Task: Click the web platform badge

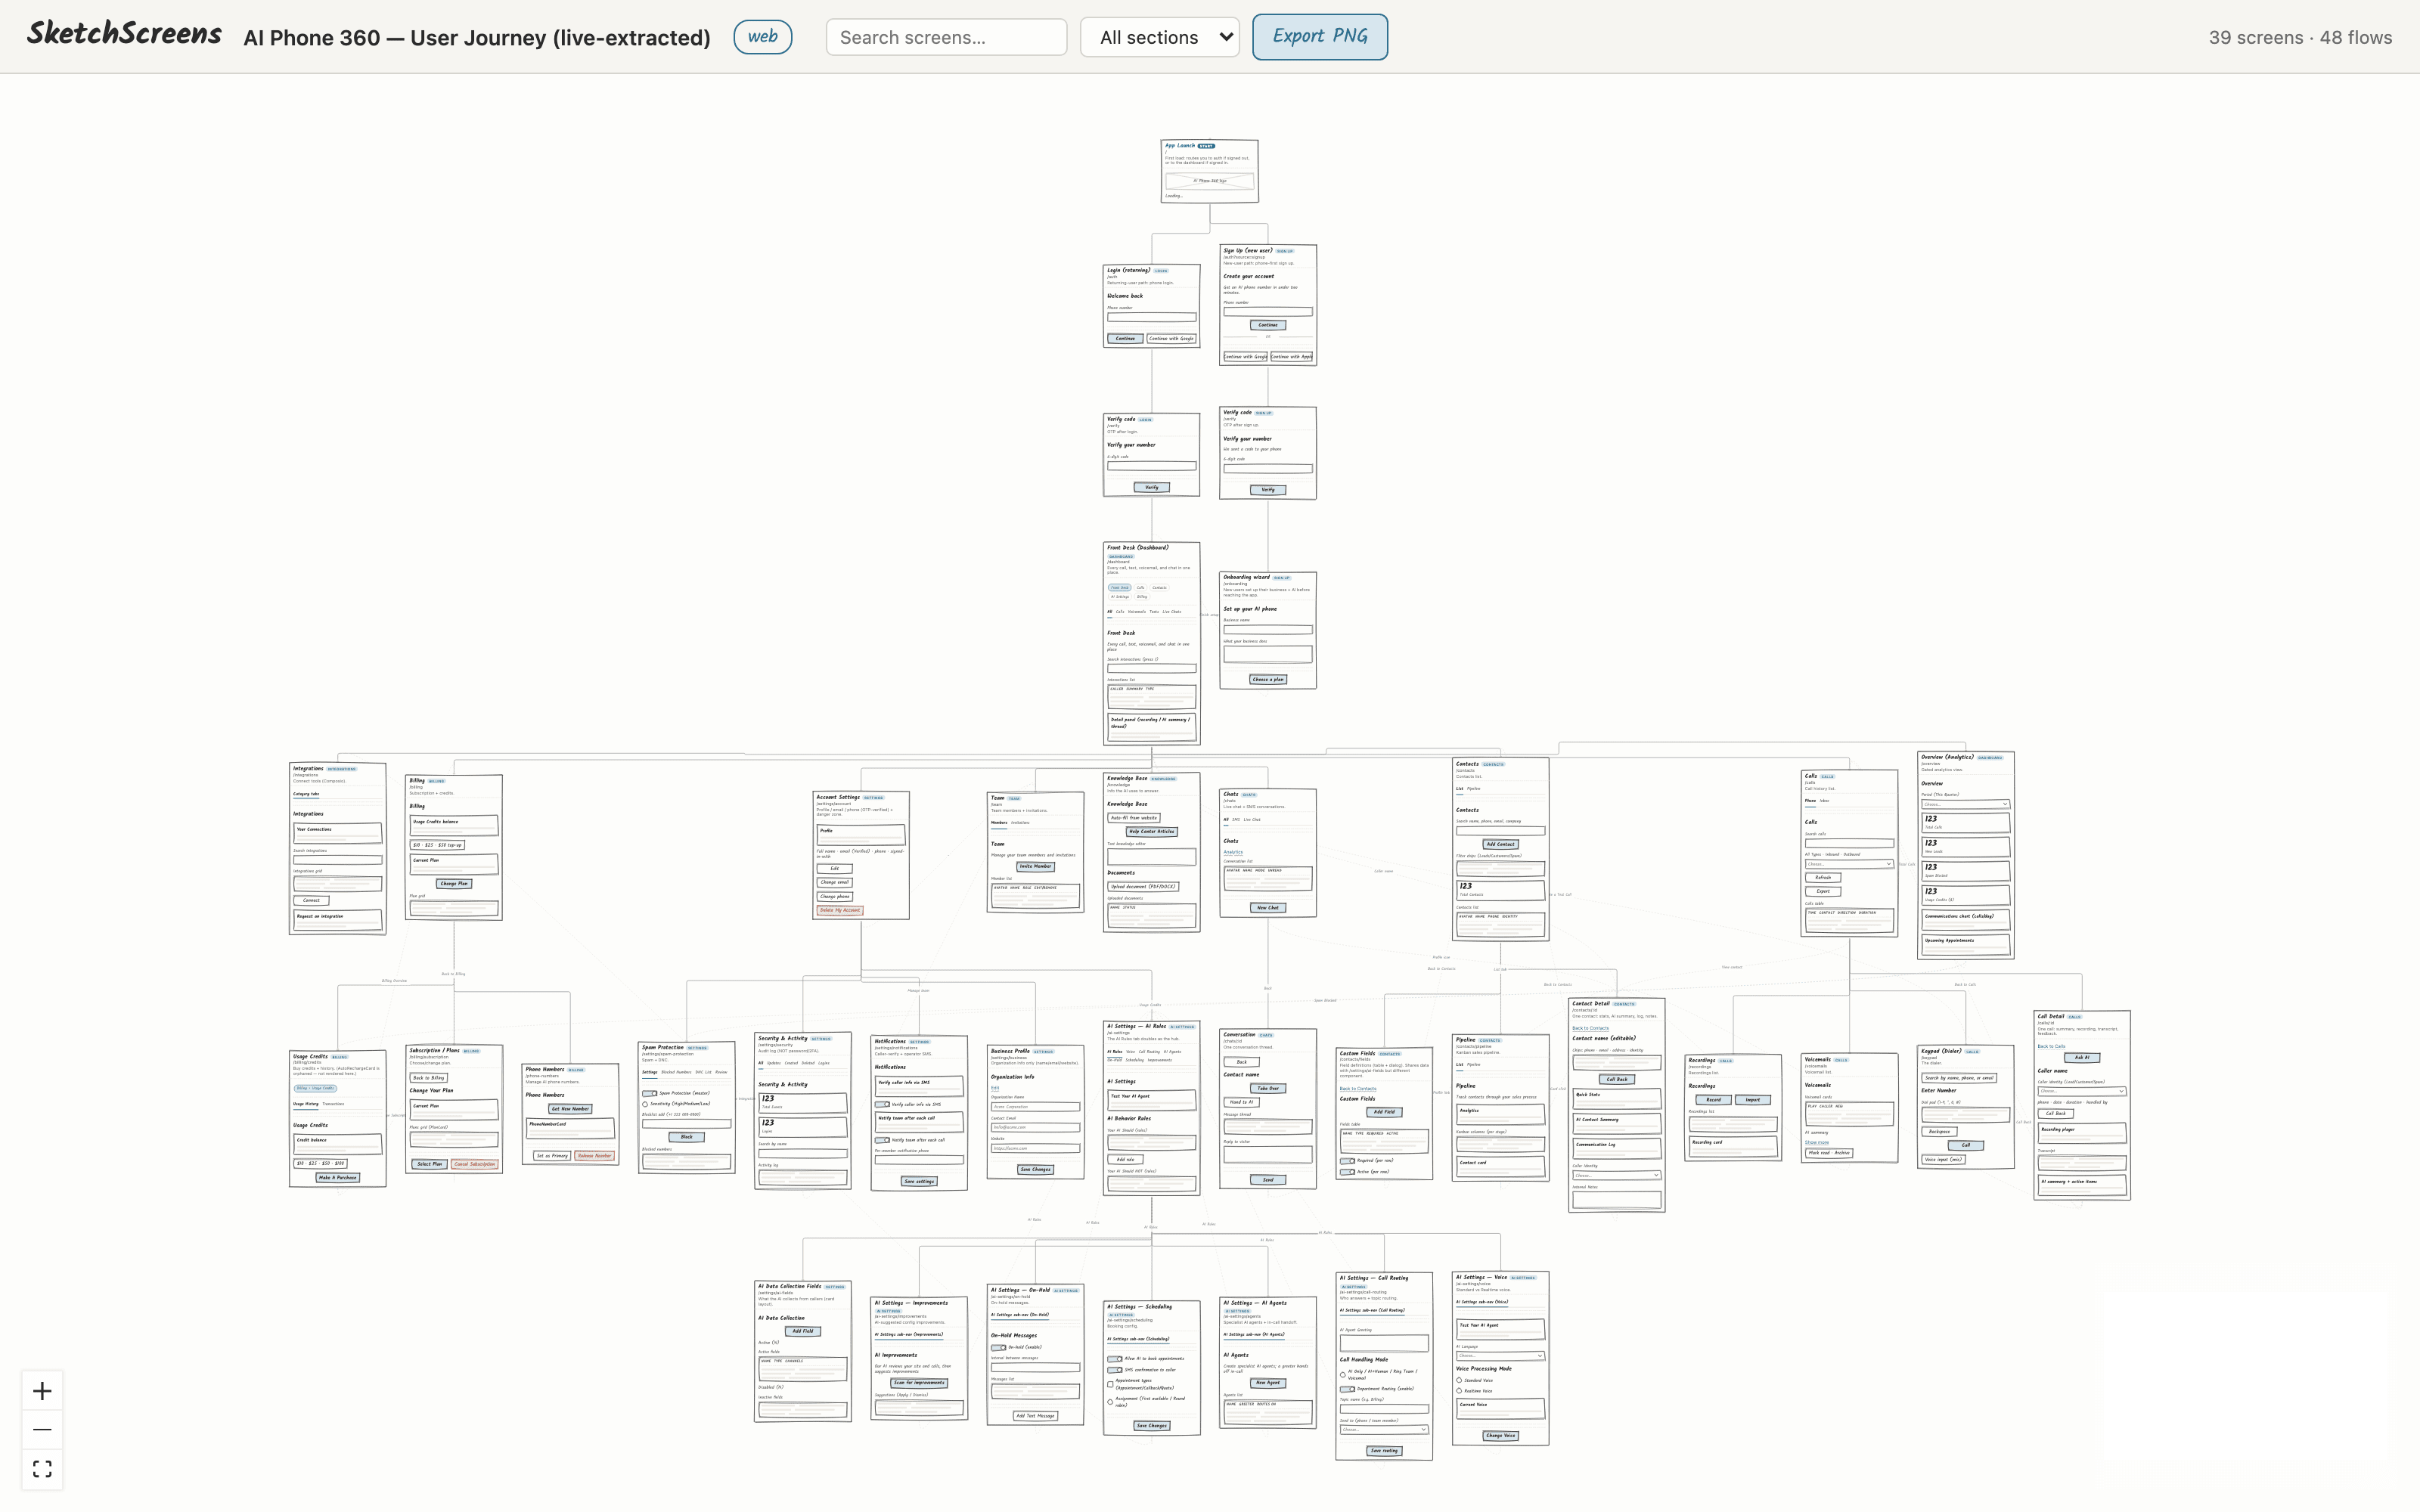Action: click(763, 36)
